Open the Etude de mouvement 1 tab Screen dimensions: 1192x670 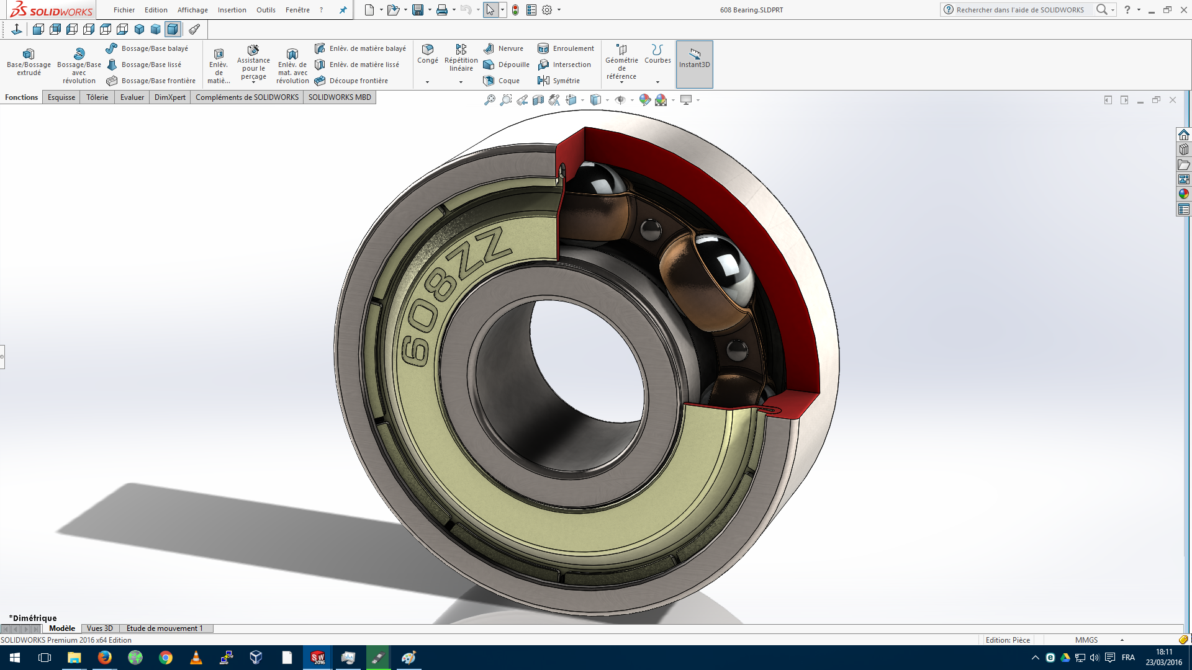165,628
